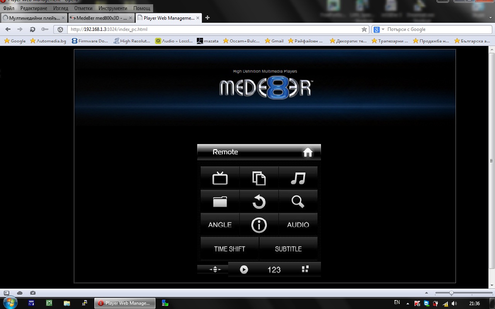Click the TIME SHIFT button
Viewport: 495px width, 309px height.
230,249
